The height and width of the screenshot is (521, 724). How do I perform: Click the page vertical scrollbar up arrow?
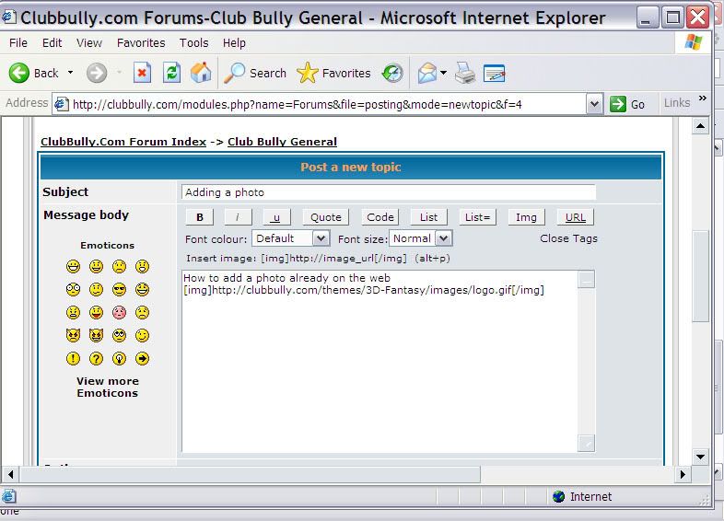700,126
